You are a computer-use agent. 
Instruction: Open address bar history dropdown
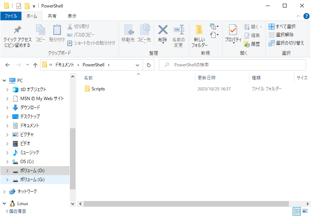137,65
